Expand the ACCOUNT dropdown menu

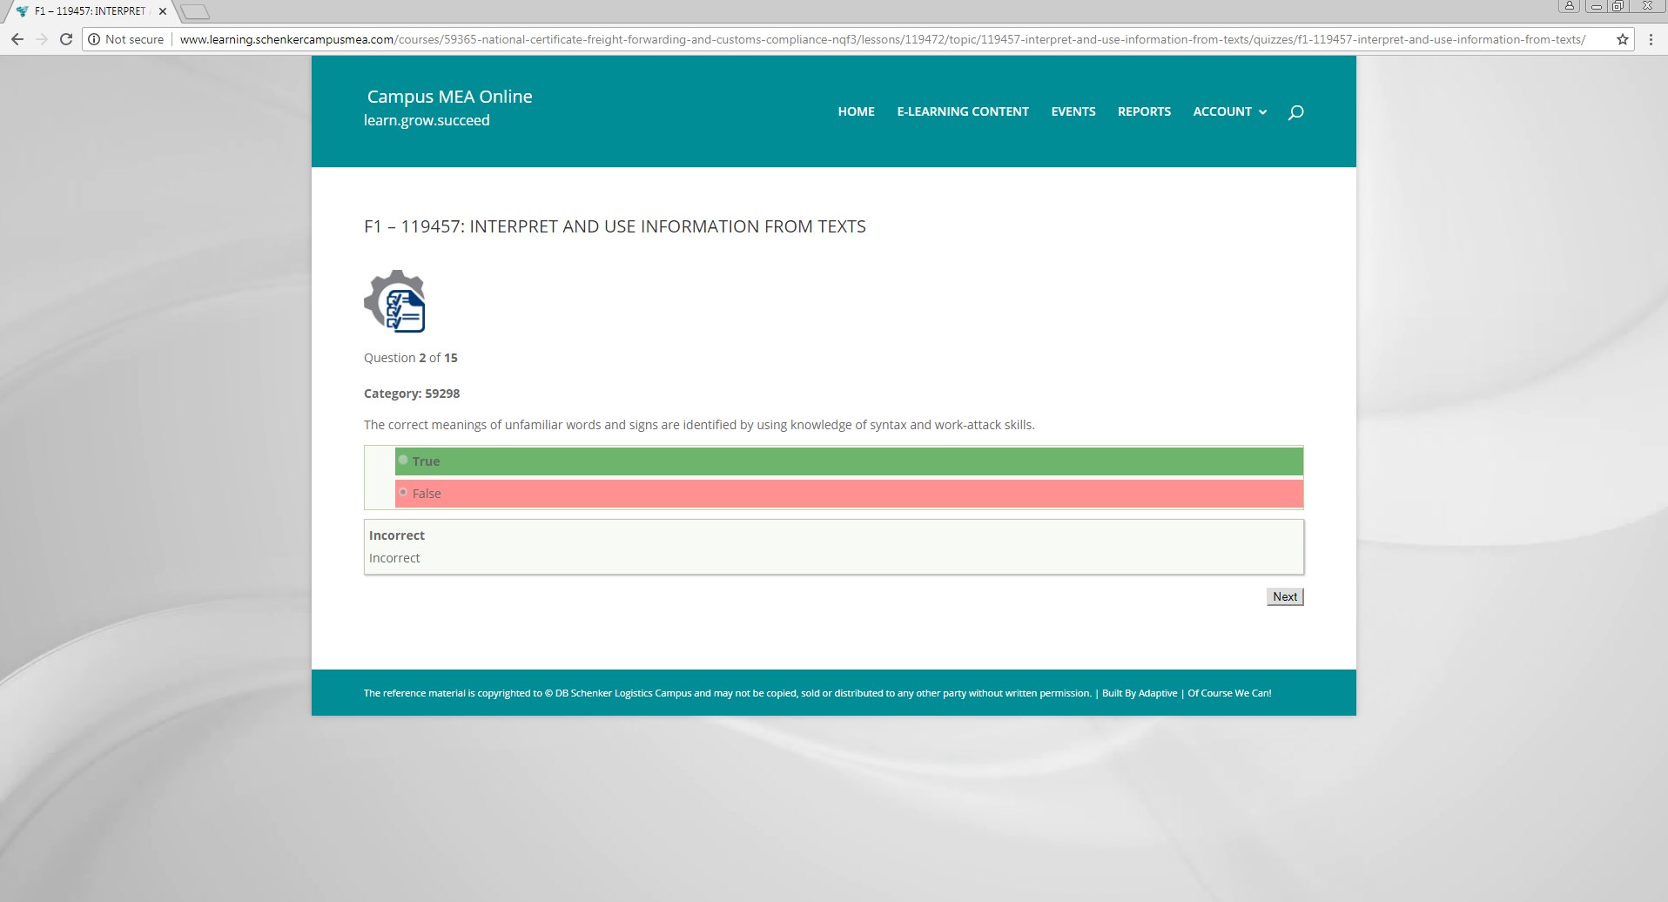[x=1229, y=111]
